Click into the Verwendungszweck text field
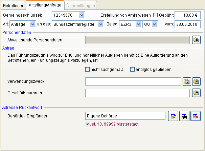205x151 pixels. [x=133, y=81]
